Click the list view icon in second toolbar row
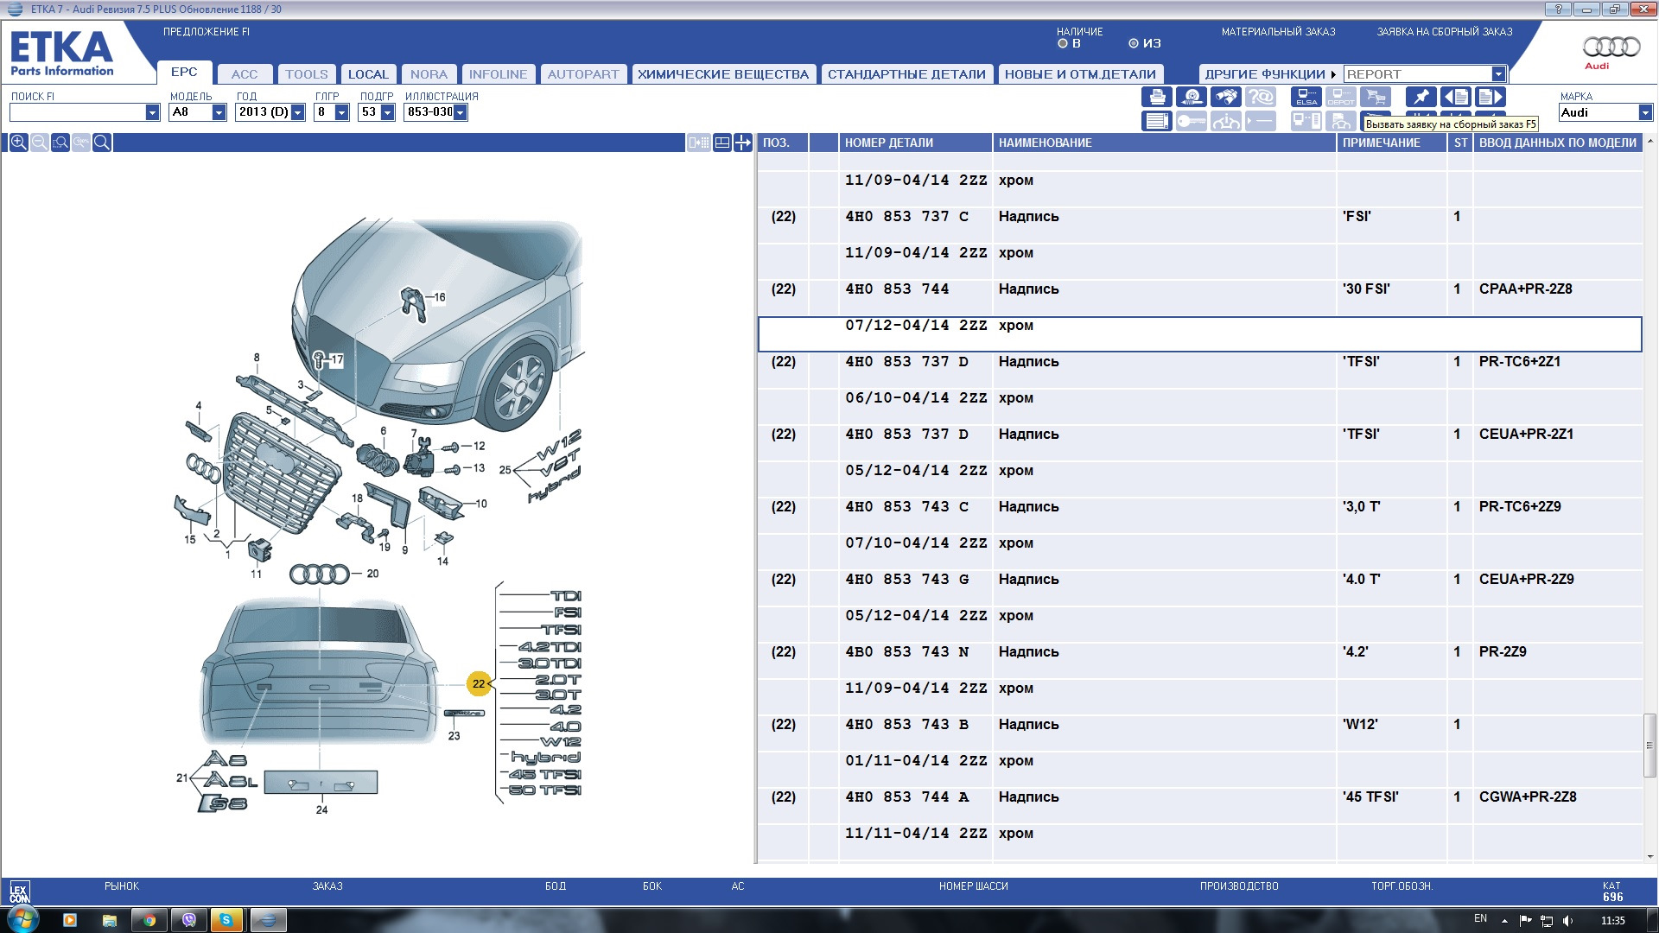 1157,121
